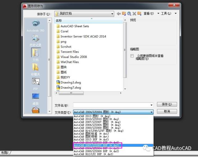Create a new folder icon

139,14
